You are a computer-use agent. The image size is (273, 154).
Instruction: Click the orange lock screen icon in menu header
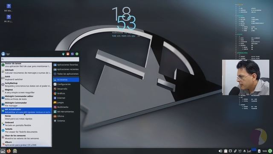68,54
